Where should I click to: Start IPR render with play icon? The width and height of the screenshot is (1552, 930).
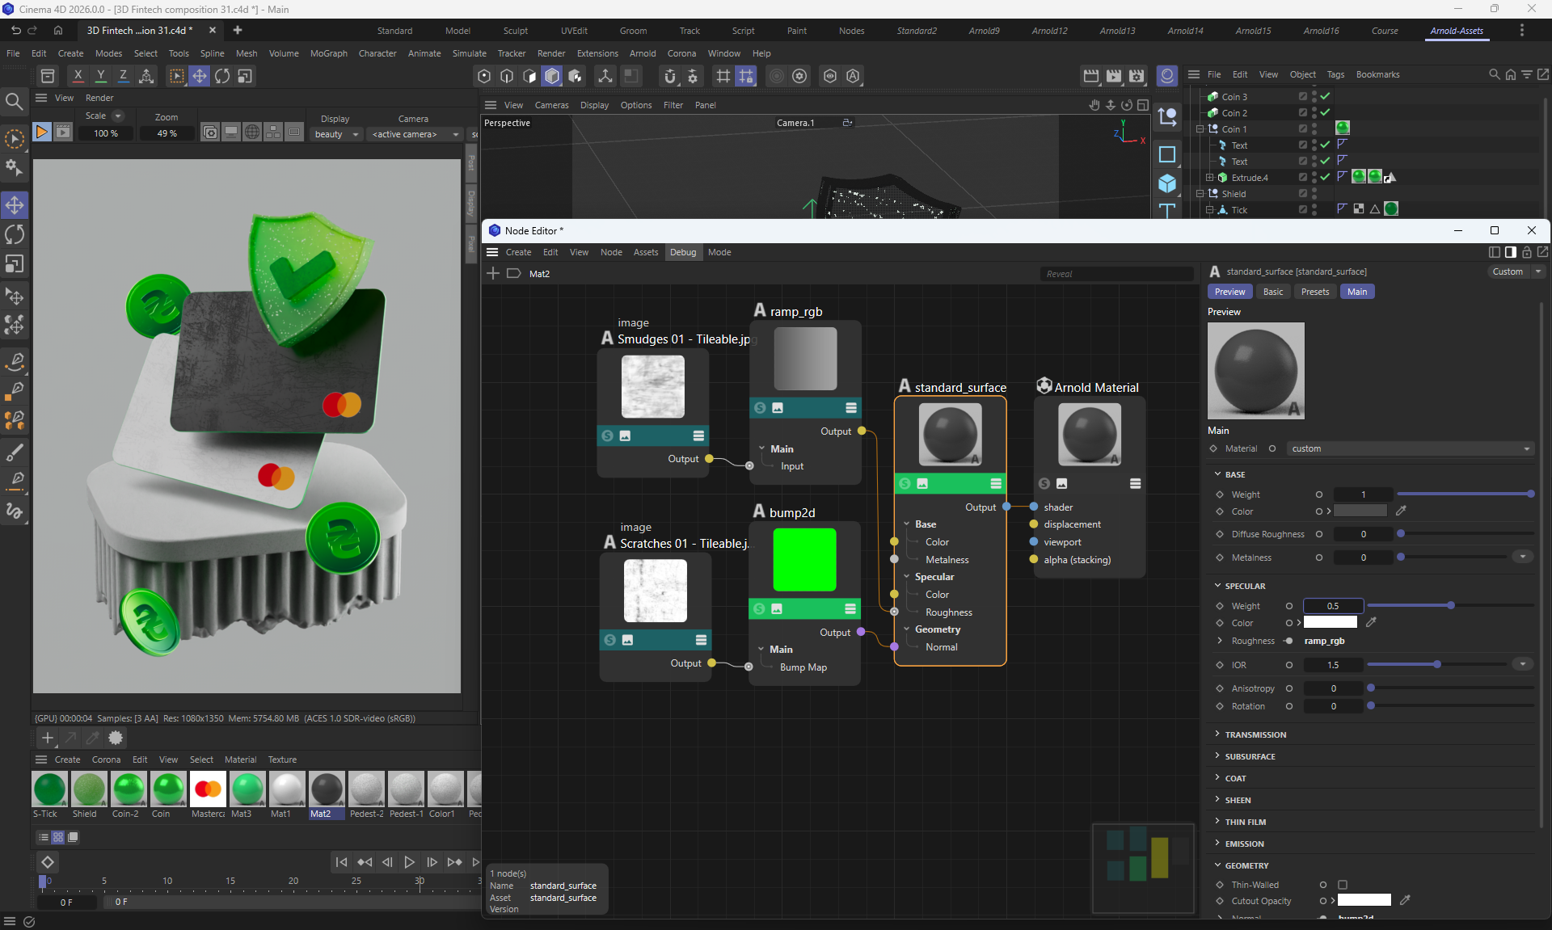(41, 133)
